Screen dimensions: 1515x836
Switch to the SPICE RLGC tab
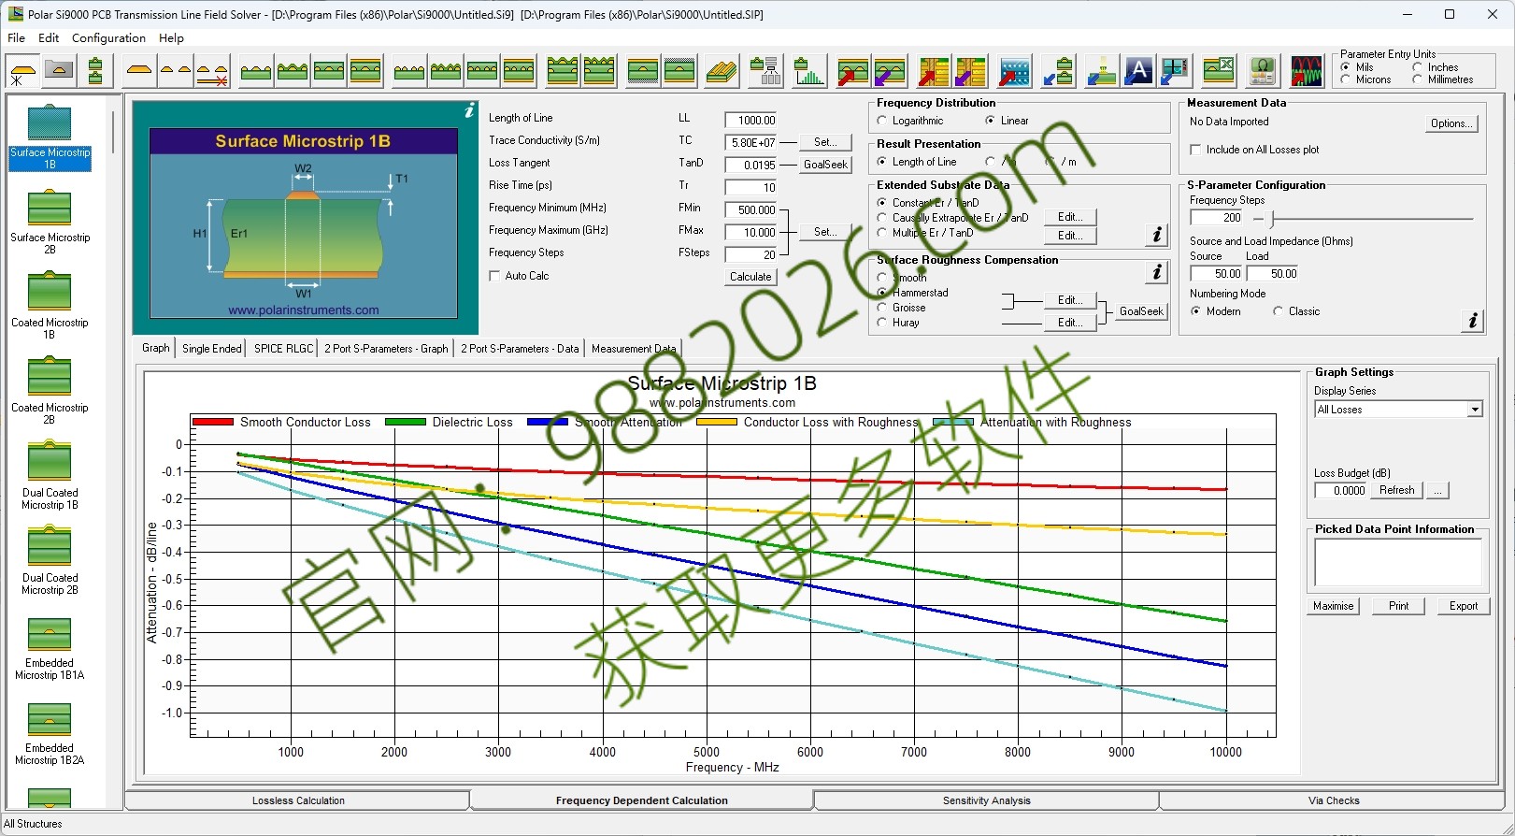[x=283, y=349]
